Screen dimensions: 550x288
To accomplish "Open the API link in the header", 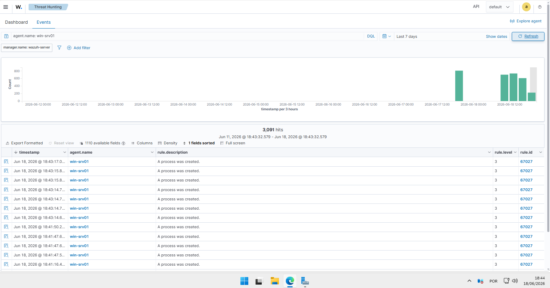I will point(476,7).
